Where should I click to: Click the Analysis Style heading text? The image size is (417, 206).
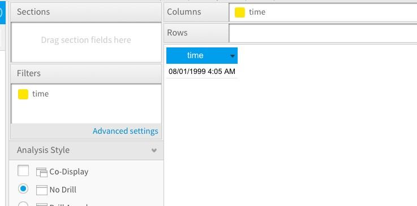pyautogui.click(x=44, y=150)
